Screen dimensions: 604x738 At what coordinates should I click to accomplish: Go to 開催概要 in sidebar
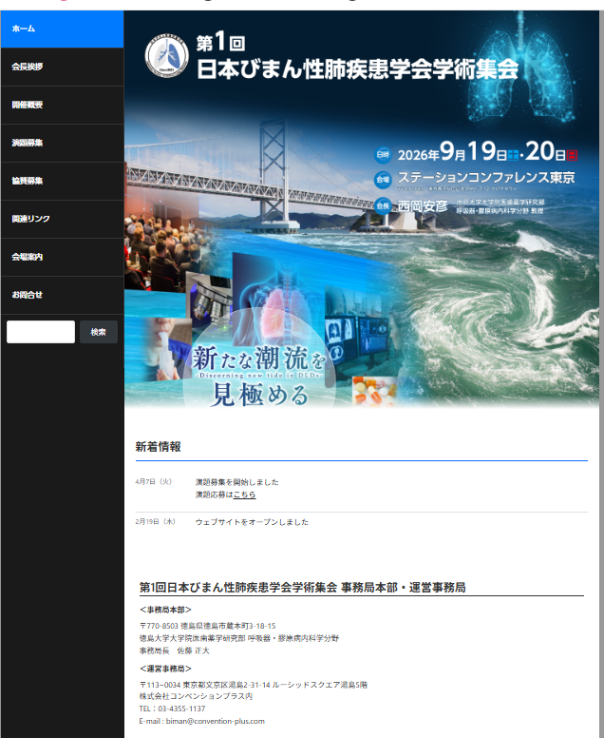62,105
